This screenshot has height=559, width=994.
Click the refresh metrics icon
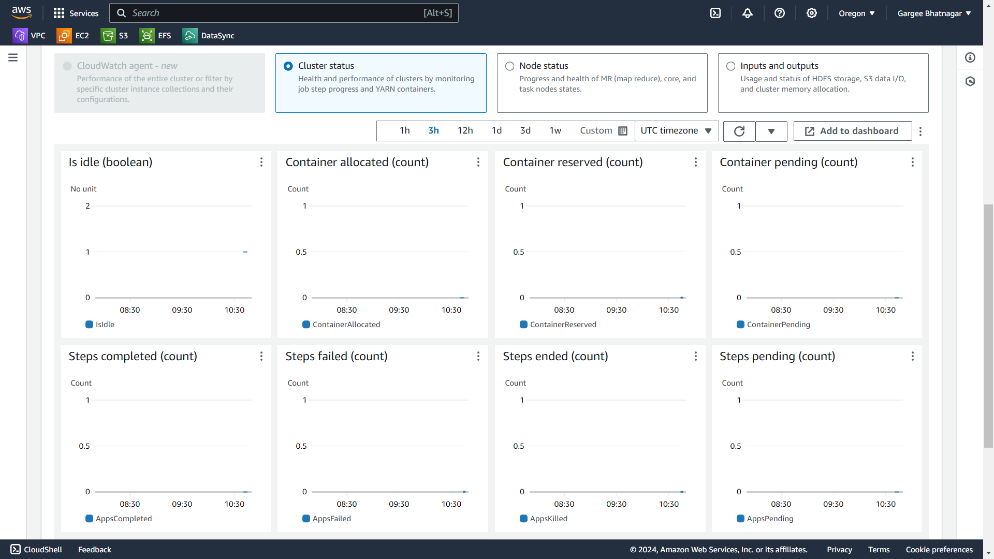739,131
